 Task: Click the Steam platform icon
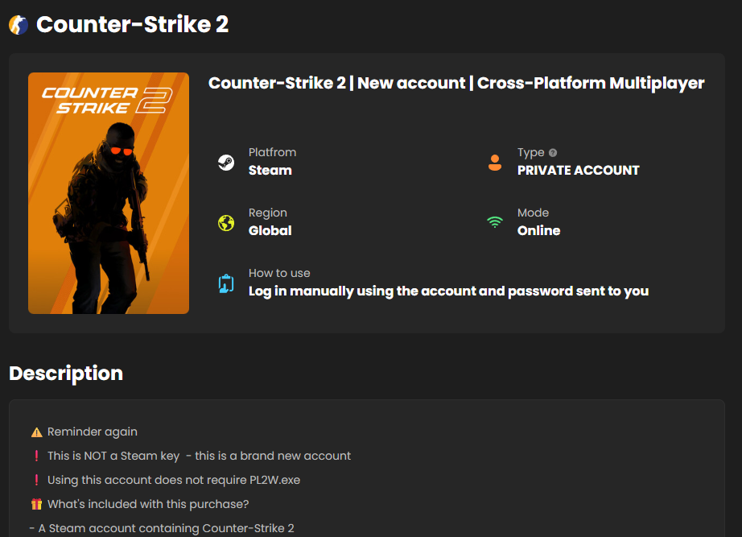coord(227,161)
